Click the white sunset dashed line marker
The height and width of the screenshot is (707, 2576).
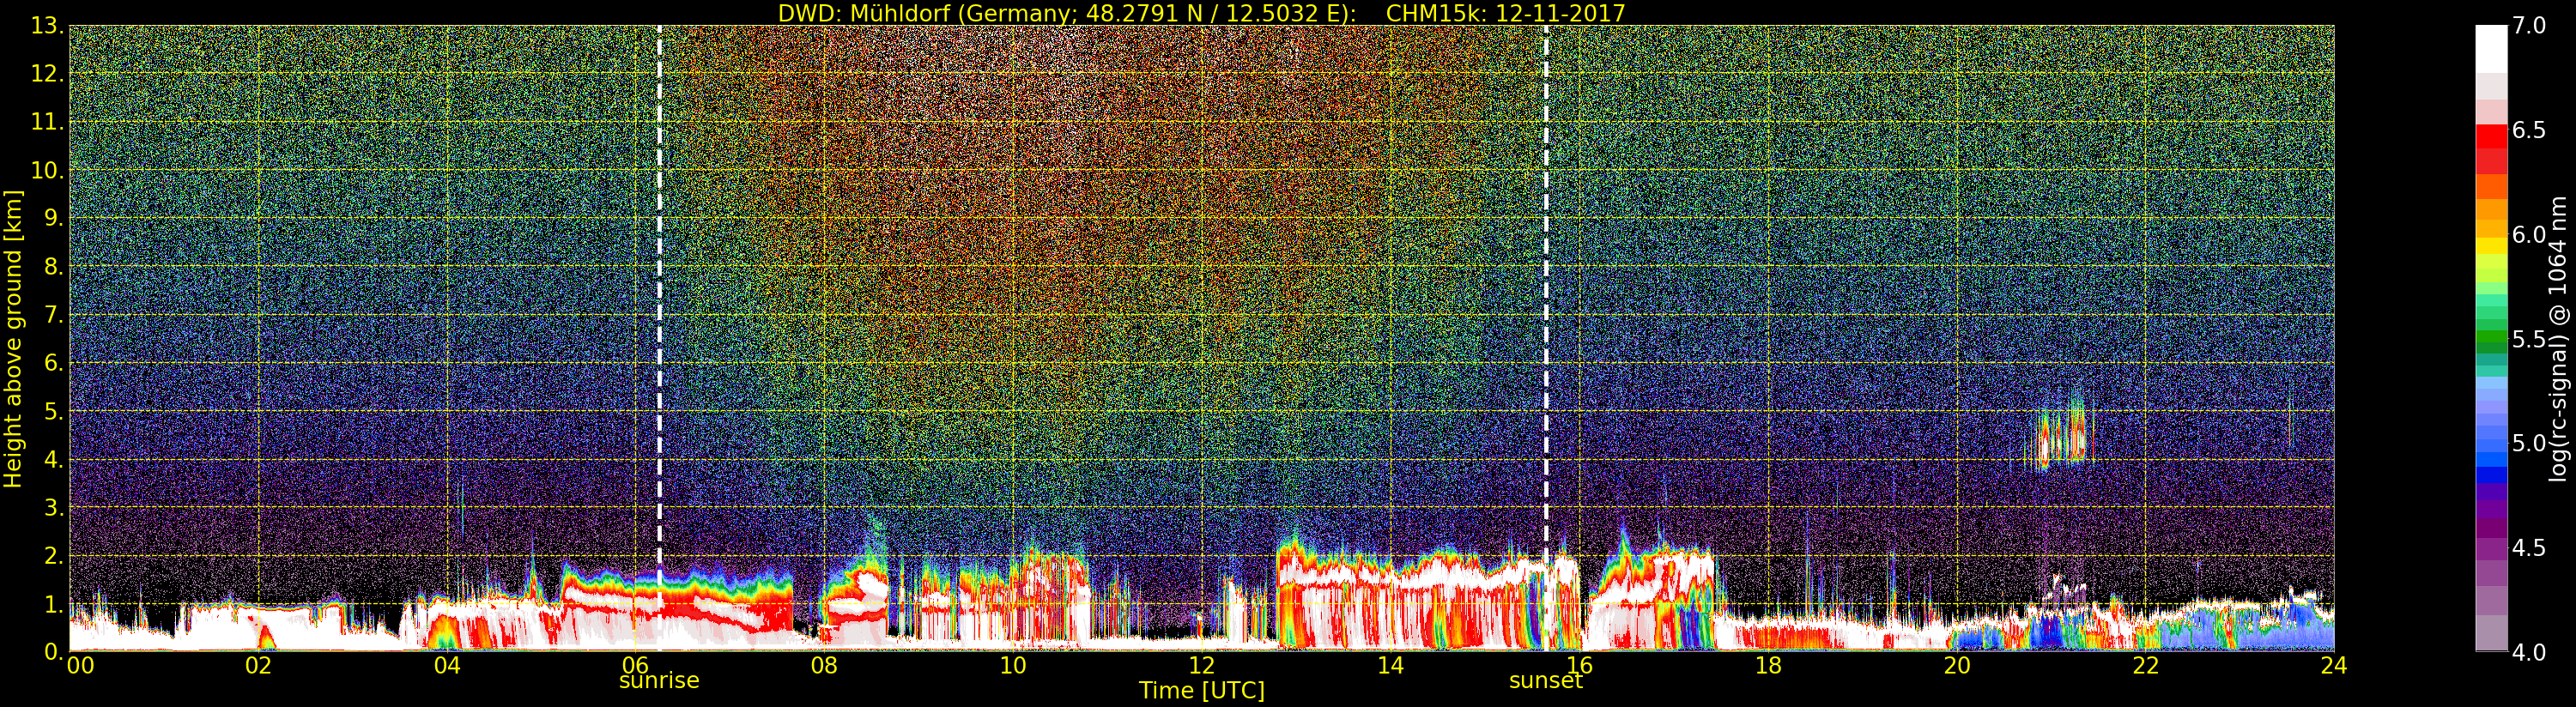click(x=1546, y=338)
